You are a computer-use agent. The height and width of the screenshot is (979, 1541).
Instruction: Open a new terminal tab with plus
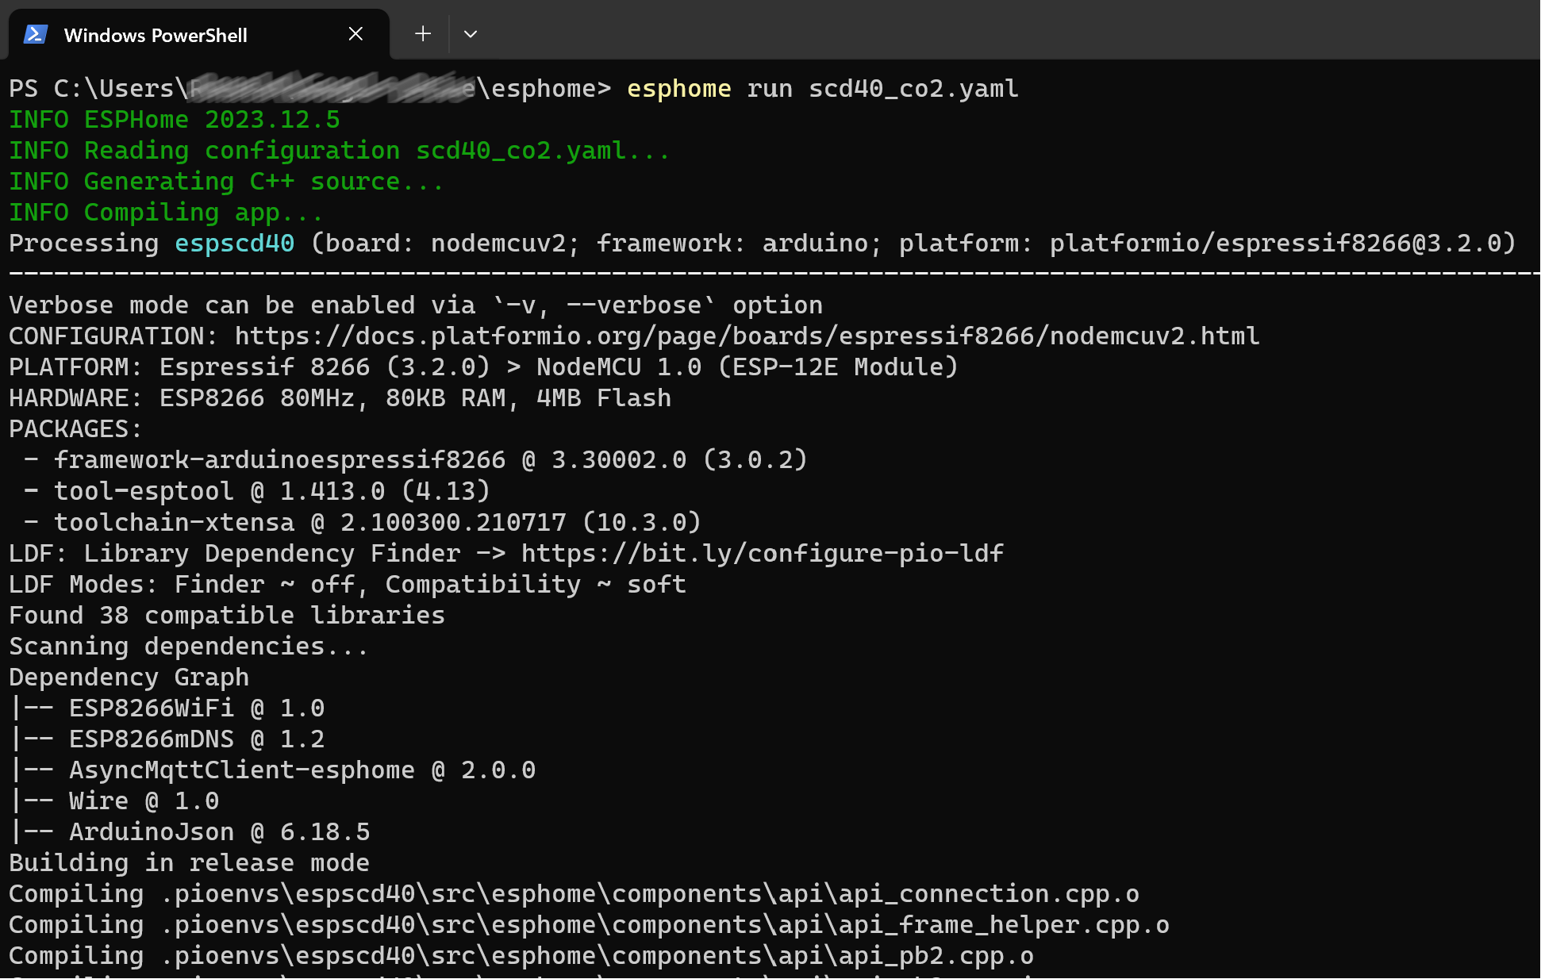pos(423,34)
